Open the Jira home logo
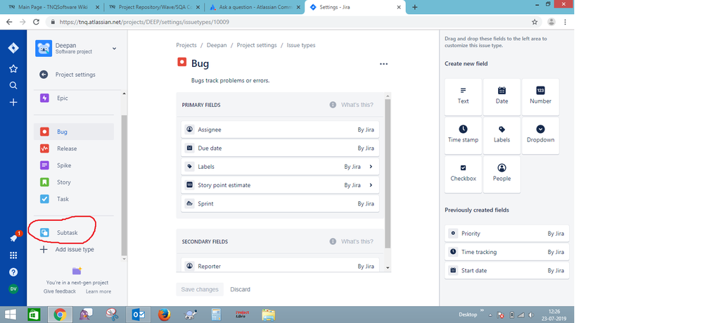This screenshot has height=323, width=702. (13, 48)
